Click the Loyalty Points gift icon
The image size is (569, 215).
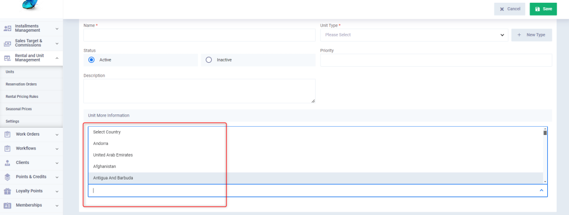pos(7,191)
